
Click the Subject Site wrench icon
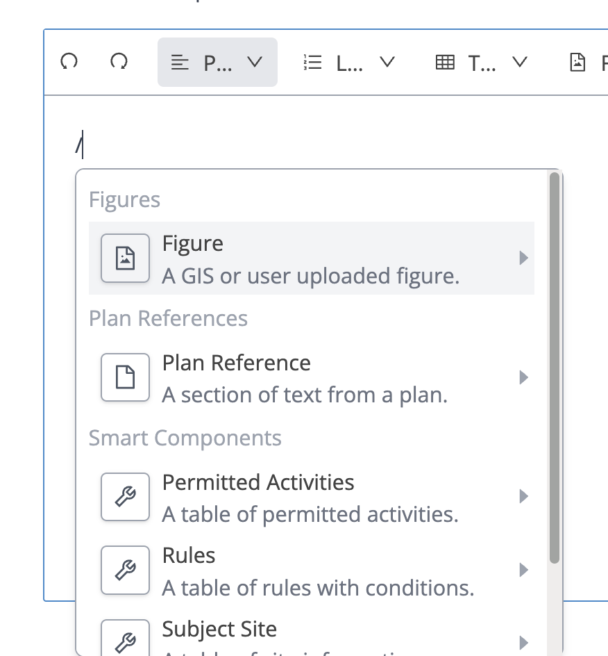(125, 639)
